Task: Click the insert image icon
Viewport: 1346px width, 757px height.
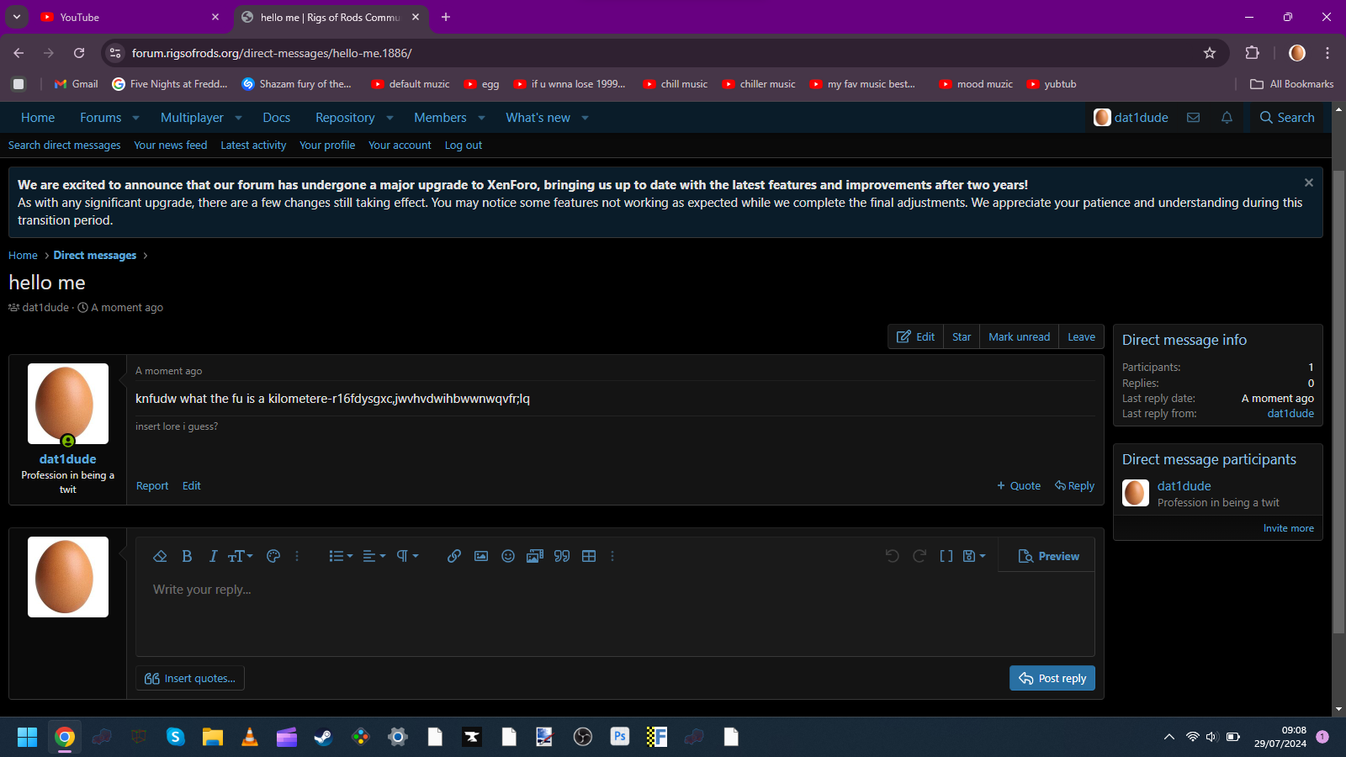Action: point(481,556)
